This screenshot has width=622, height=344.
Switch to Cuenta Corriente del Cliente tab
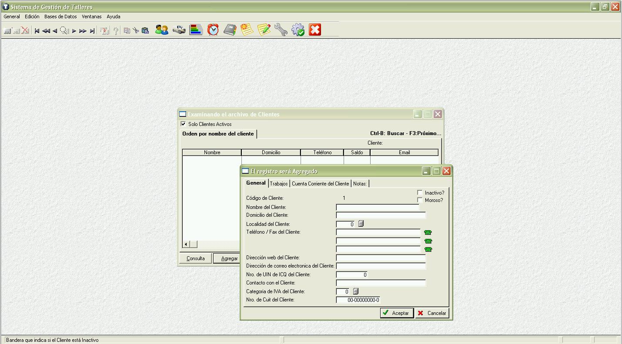point(321,184)
